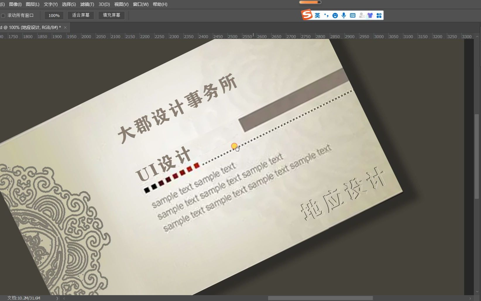Click the Sogou input method logo

click(307, 15)
